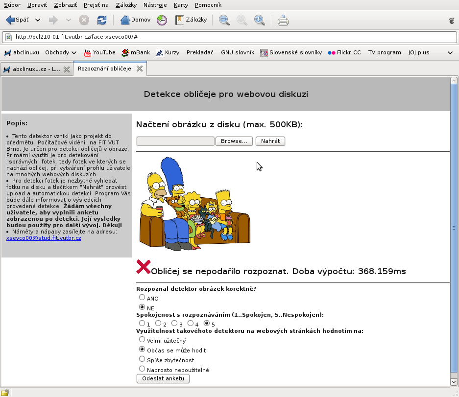Open the abclinuxu bookmark
The width and height of the screenshot is (459, 397).
tap(22, 53)
